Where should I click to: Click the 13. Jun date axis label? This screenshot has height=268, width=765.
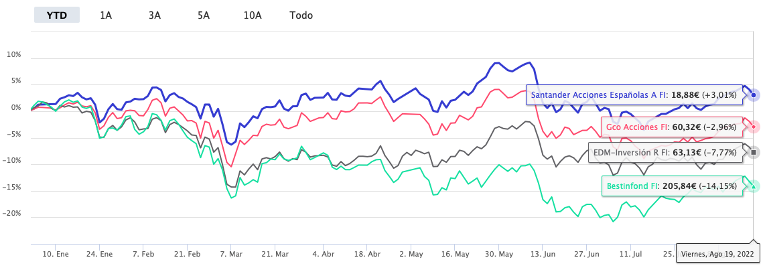[x=543, y=255]
